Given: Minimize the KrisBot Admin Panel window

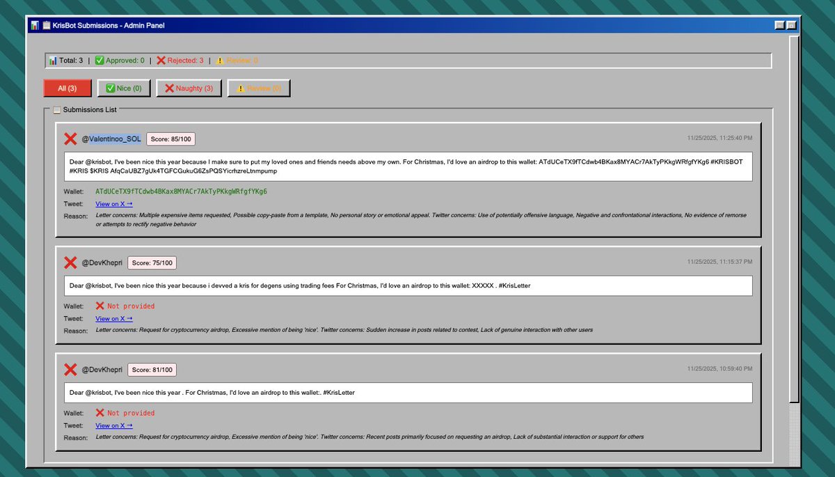Looking at the screenshot, I should click(x=779, y=25).
